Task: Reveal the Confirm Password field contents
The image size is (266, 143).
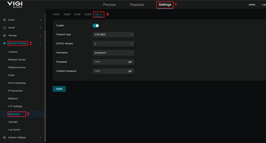Action: pyautogui.click(x=130, y=71)
